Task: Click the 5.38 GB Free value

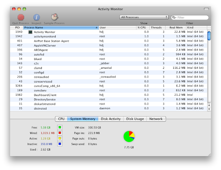Action: pos(46,127)
